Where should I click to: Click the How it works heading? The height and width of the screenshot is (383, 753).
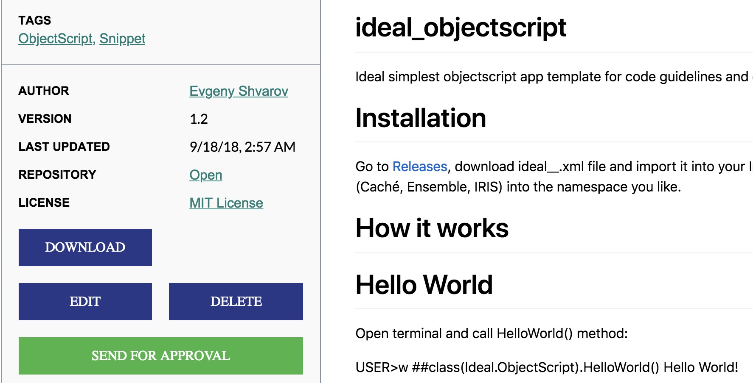[x=432, y=228]
